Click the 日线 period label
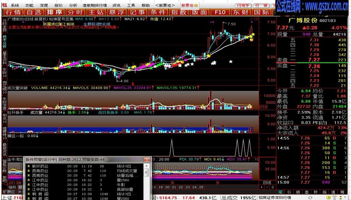This screenshot has height=200, width=351. point(267,183)
